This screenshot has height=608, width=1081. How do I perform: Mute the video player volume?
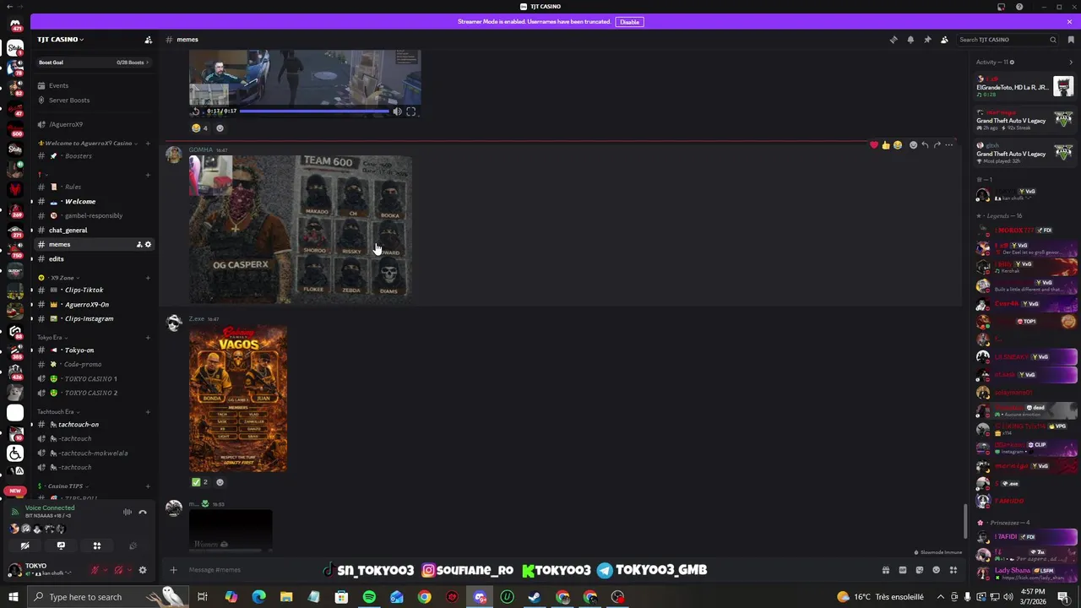(397, 111)
